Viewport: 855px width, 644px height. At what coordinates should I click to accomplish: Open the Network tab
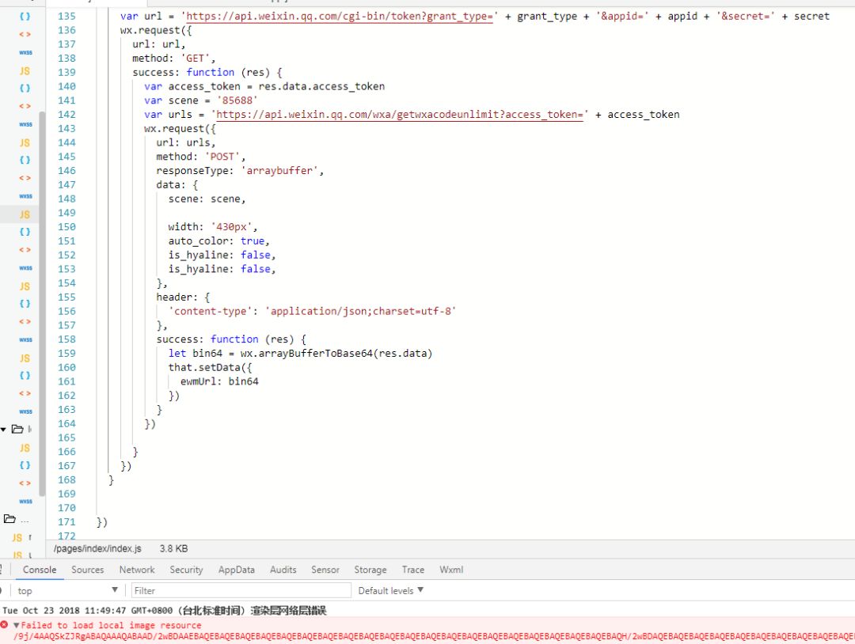coord(137,570)
